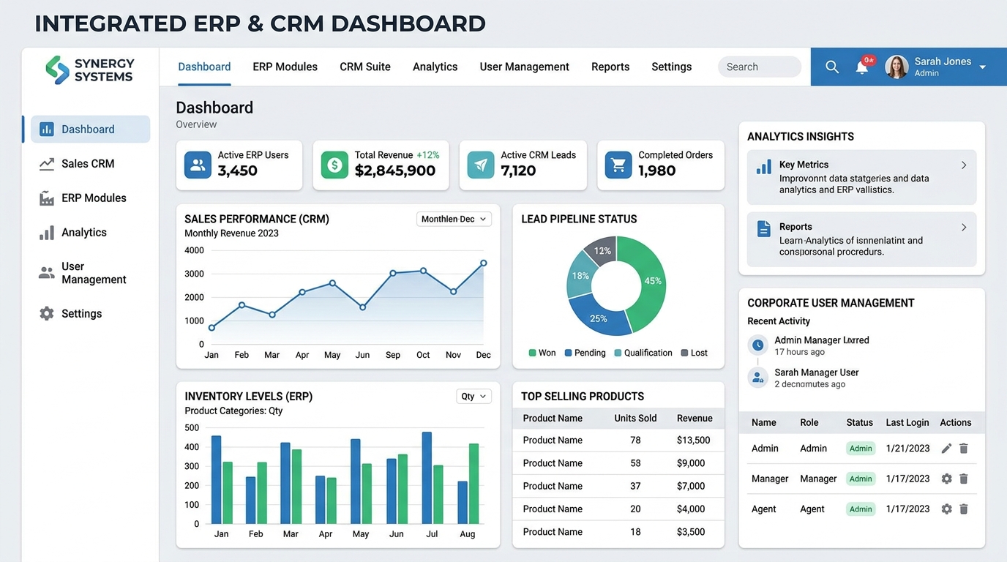Delete the Agent user row
The height and width of the screenshot is (562, 1007).
point(964,509)
